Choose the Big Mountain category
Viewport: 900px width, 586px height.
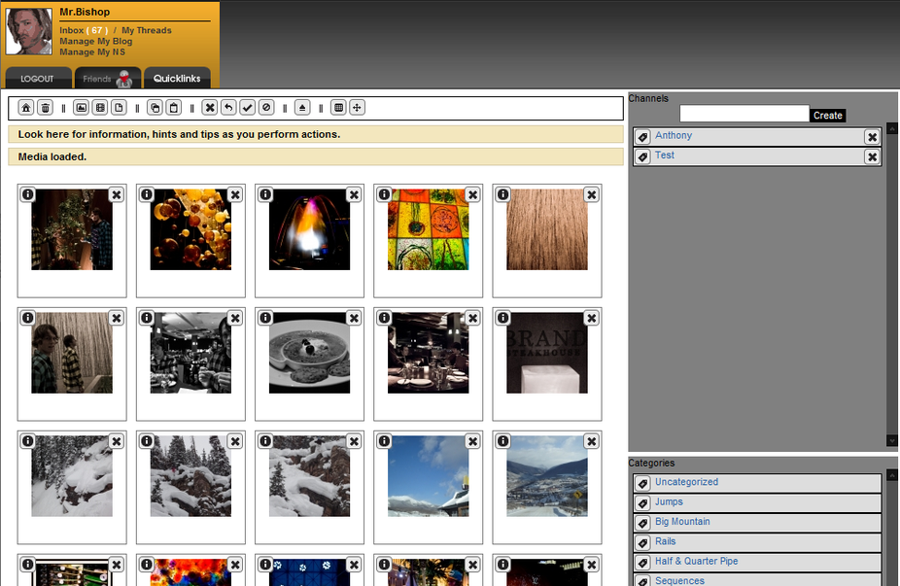pos(682,521)
